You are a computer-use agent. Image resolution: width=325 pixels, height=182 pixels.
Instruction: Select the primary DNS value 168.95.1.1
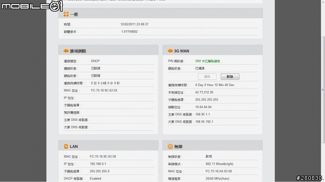pos(203,114)
